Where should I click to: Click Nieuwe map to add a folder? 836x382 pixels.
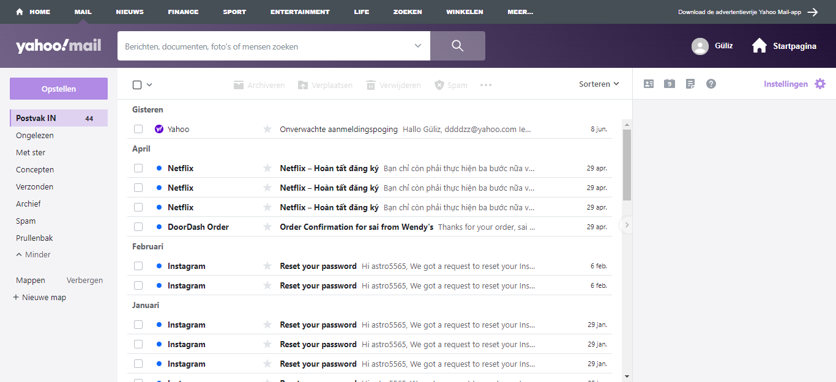[x=40, y=298]
